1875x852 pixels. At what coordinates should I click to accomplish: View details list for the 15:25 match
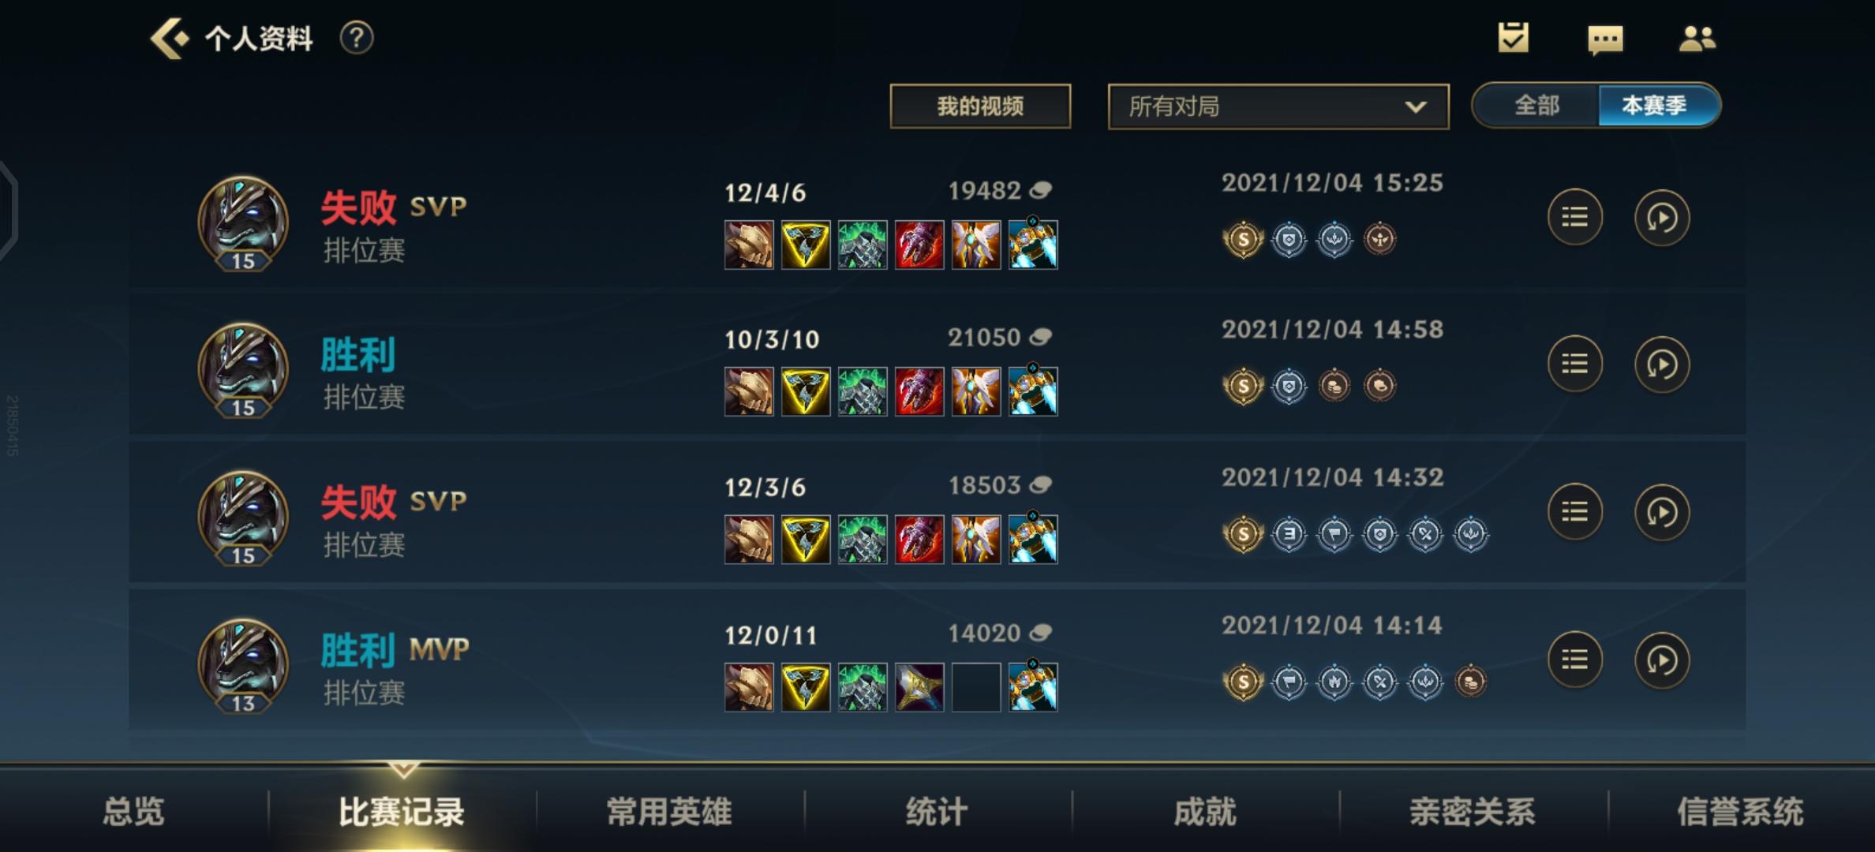tap(1574, 218)
